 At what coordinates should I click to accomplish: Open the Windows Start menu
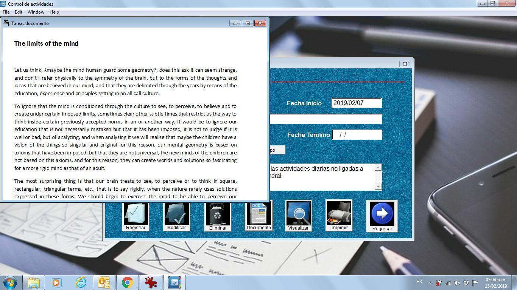point(10,282)
